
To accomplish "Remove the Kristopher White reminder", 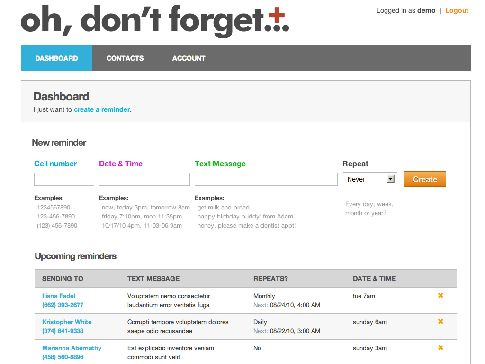I will pos(440,322).
